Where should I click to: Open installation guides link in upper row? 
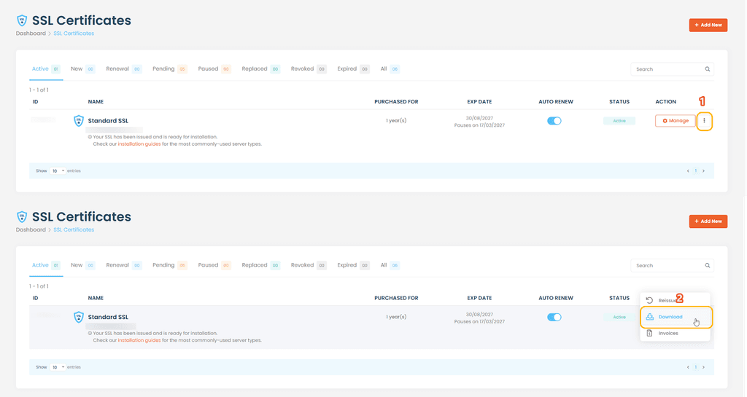139,144
